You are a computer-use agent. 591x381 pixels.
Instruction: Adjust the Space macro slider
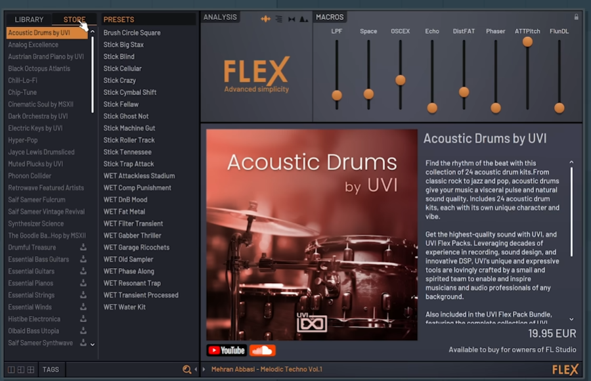(x=368, y=94)
